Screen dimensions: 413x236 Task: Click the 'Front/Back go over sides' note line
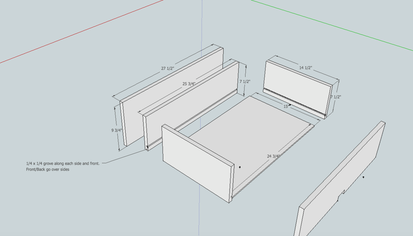click(47, 170)
